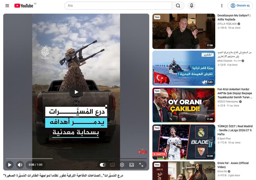The height and width of the screenshot is (180, 256).
Task: Start voice search with microphone icon
Action: [x=191, y=6]
